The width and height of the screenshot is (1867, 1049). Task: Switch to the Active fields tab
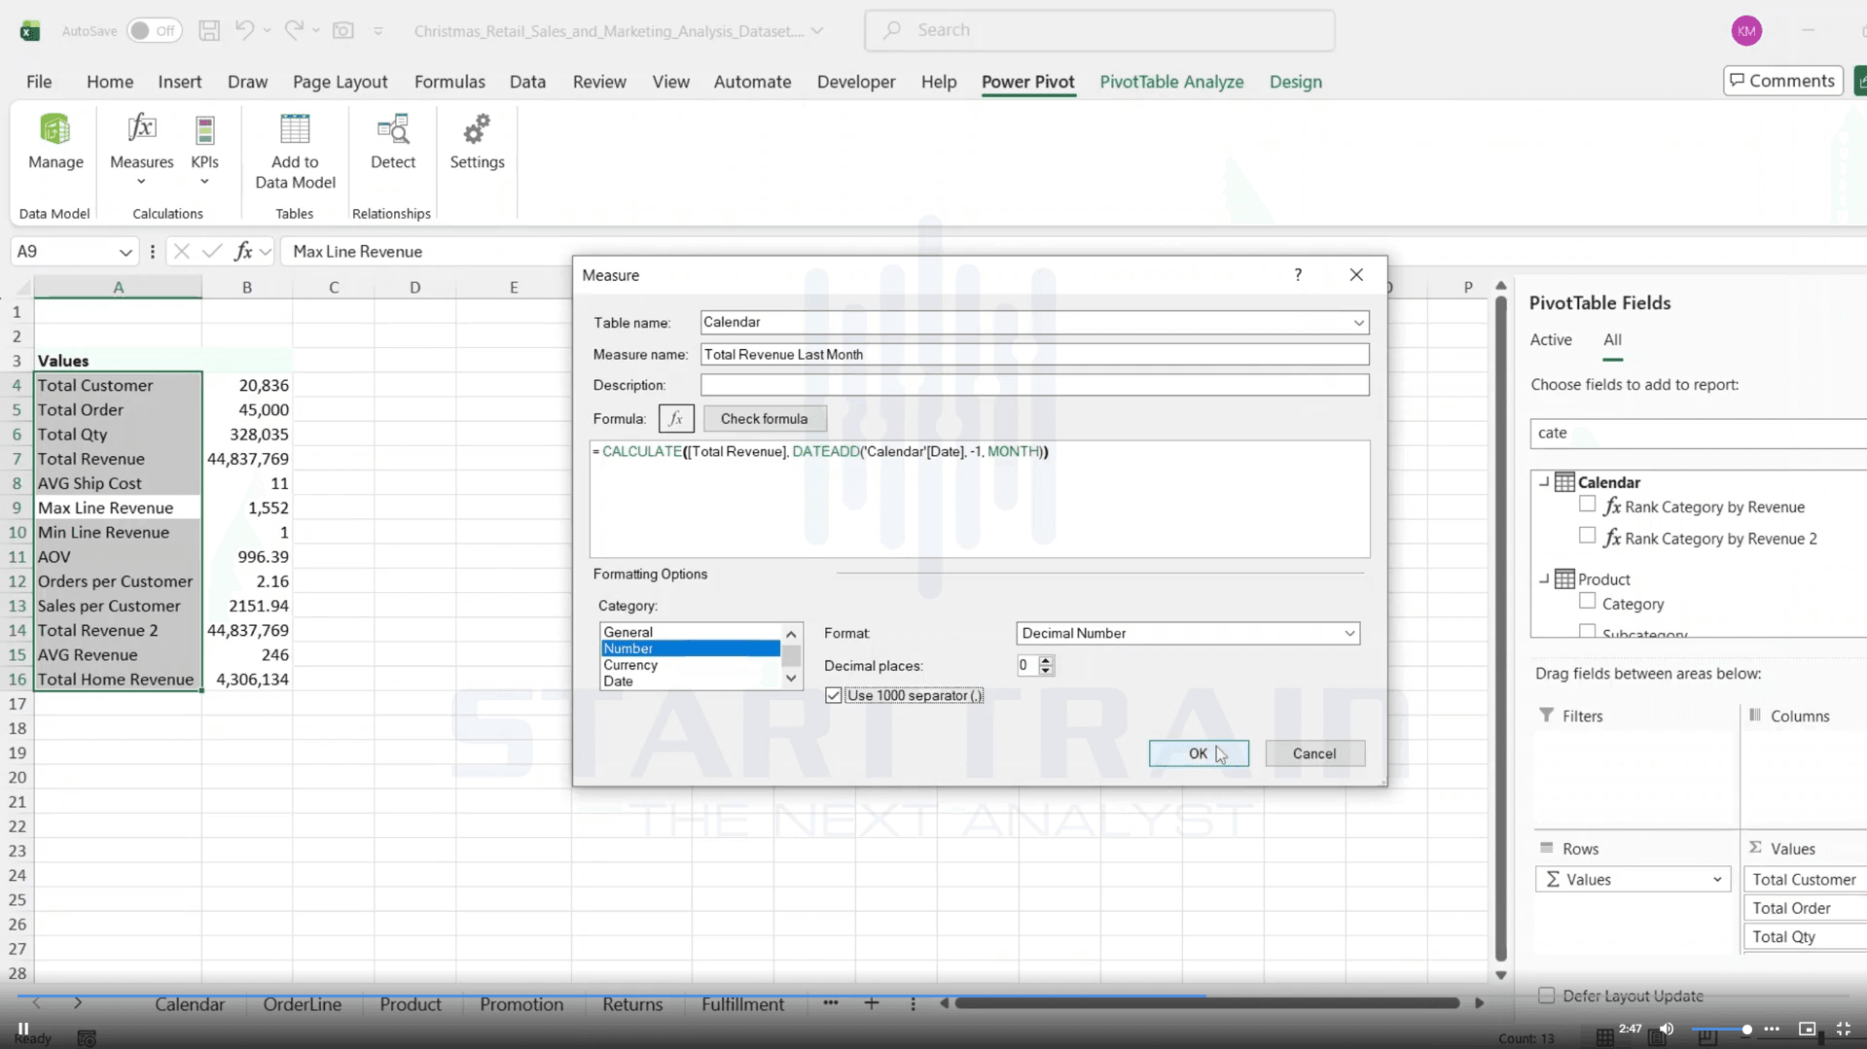[x=1550, y=339]
